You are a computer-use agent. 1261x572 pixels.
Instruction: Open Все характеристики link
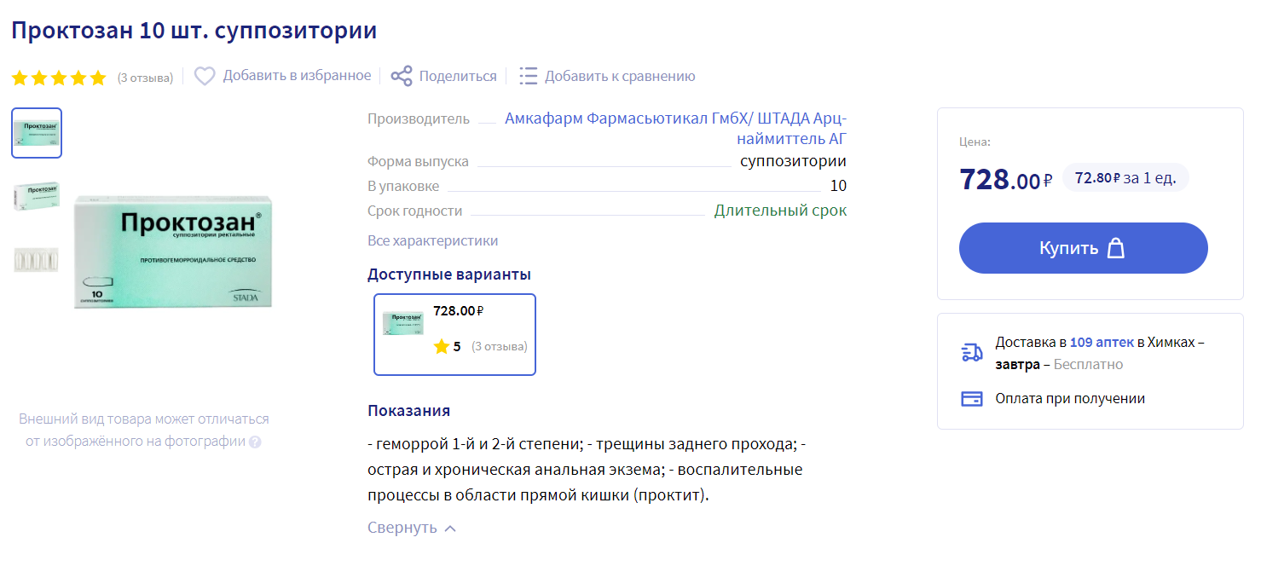tap(432, 240)
